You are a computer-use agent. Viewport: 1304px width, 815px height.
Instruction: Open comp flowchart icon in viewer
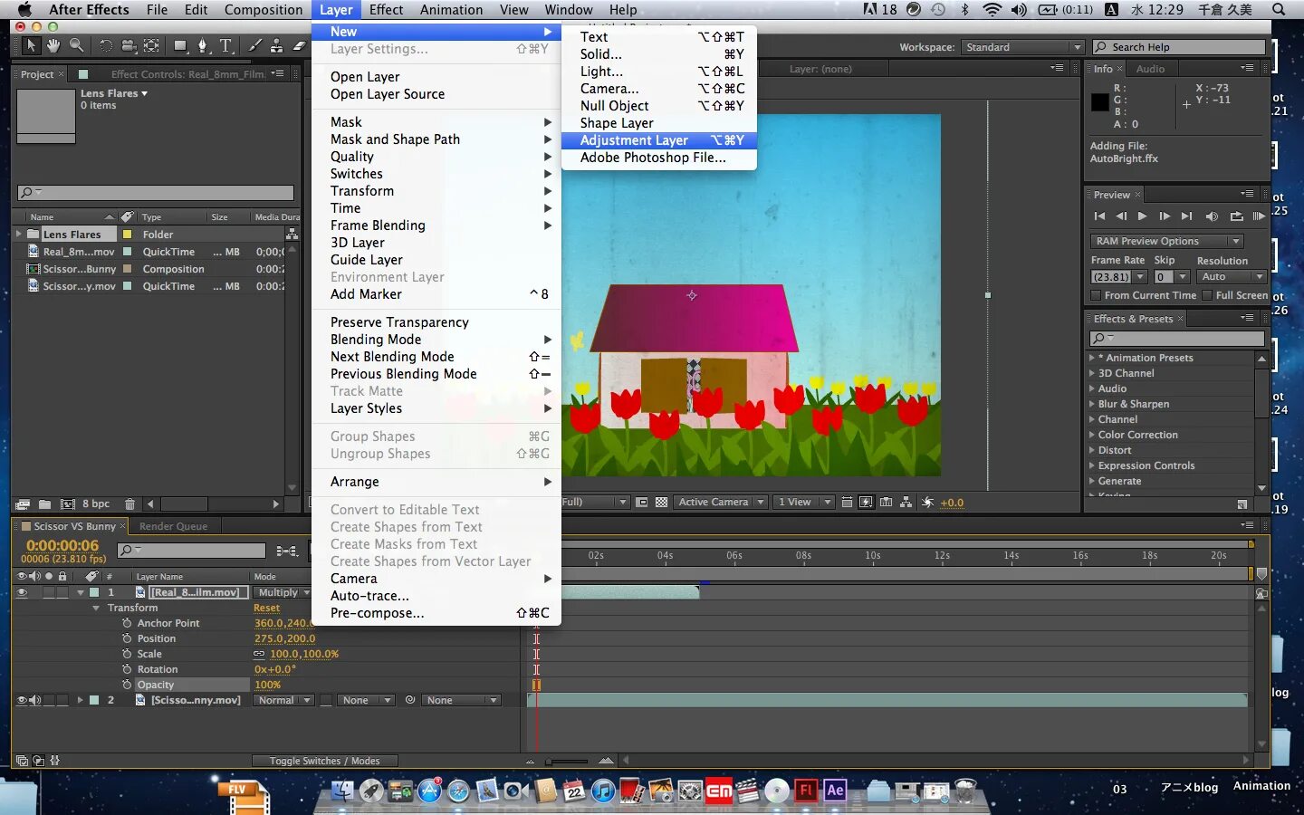coord(906,502)
